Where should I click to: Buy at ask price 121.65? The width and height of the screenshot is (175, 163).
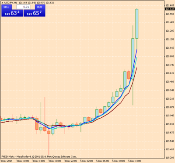click(35, 13)
